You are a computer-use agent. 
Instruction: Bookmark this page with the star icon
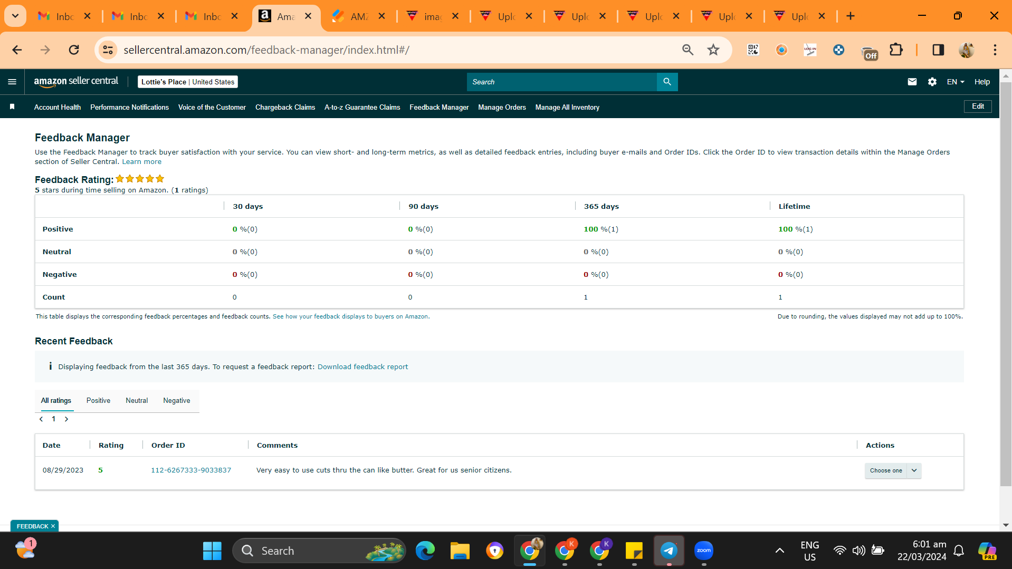(713, 50)
